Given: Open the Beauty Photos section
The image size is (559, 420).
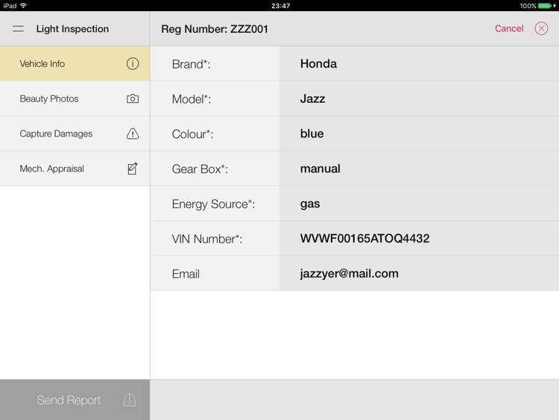Looking at the screenshot, I should tap(49, 98).
